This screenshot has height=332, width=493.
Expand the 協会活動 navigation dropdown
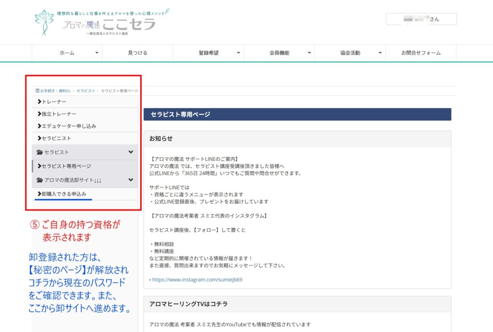pos(380,53)
